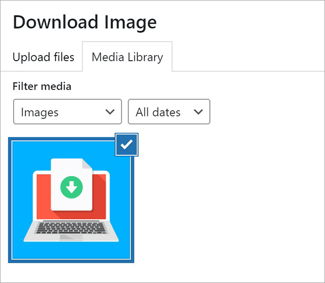Switch to the Upload files tab
325x283 pixels.
44,57
